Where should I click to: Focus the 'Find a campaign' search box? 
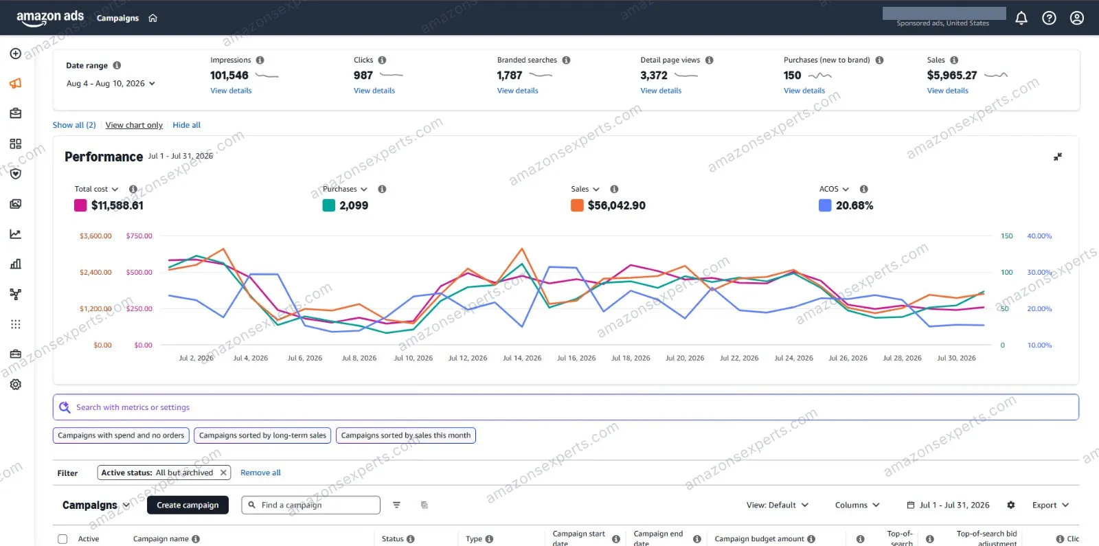[311, 505]
